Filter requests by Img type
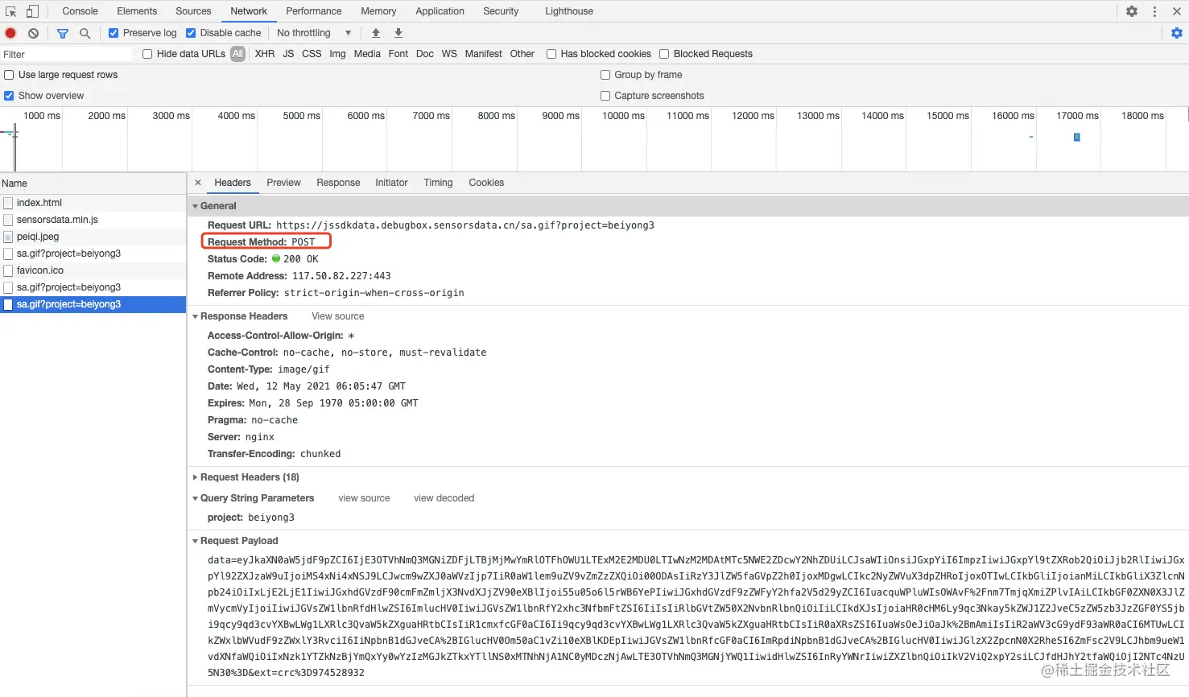 tap(337, 54)
